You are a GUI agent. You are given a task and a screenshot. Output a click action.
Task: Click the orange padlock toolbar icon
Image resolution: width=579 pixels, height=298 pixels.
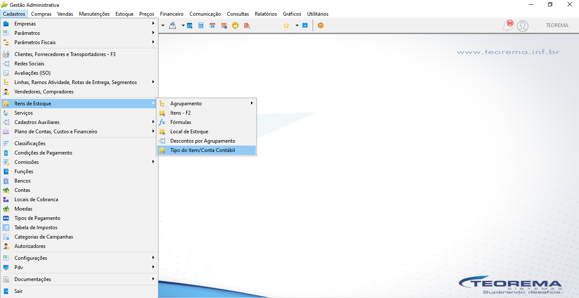tap(235, 25)
